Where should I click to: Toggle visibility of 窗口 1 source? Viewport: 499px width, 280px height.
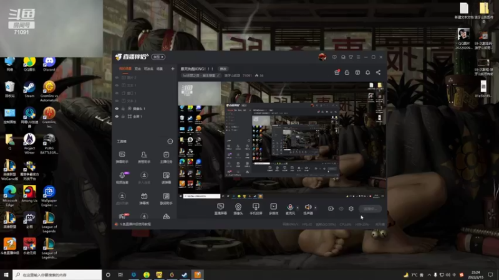(x=117, y=93)
